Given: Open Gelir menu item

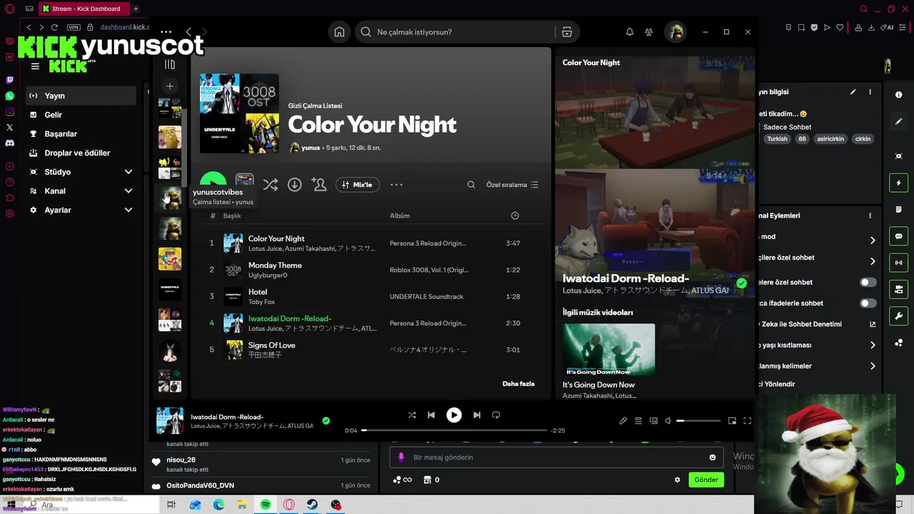Looking at the screenshot, I should [80, 115].
